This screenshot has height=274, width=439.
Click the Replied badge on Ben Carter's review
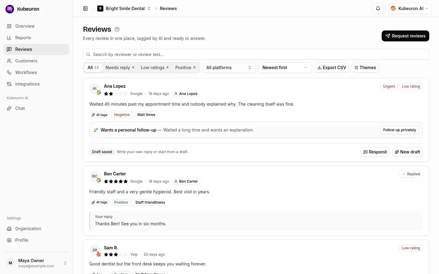pos(411,174)
